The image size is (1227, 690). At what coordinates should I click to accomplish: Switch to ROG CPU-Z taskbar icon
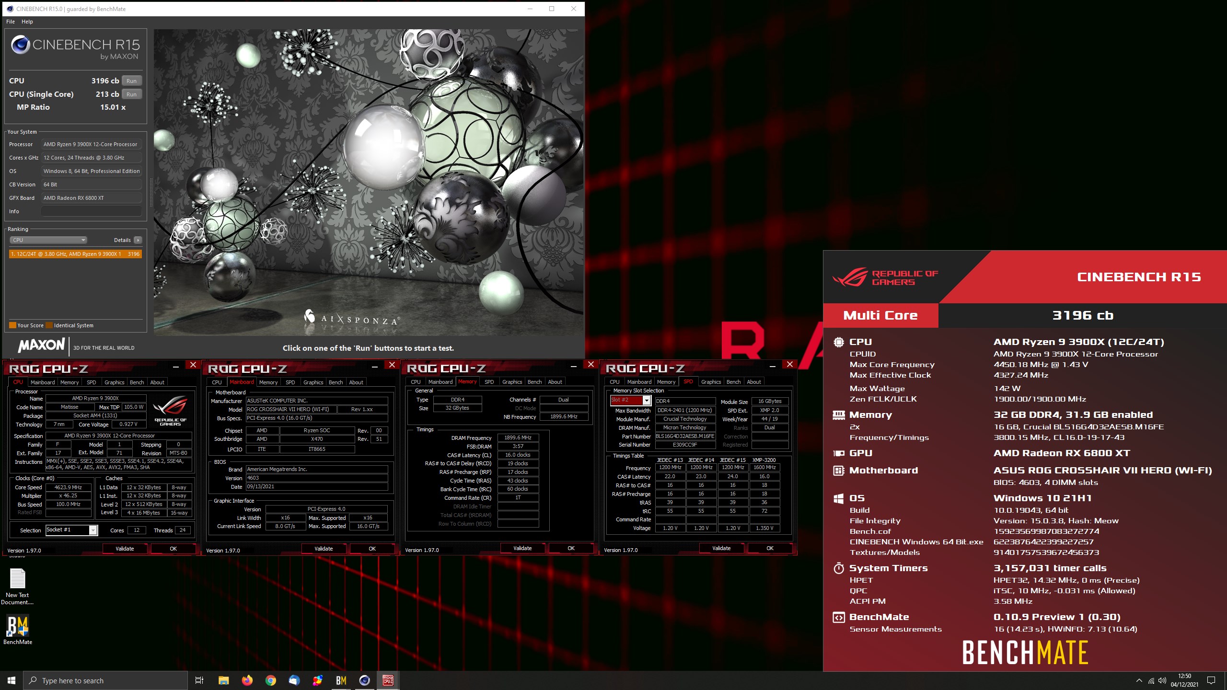(388, 680)
